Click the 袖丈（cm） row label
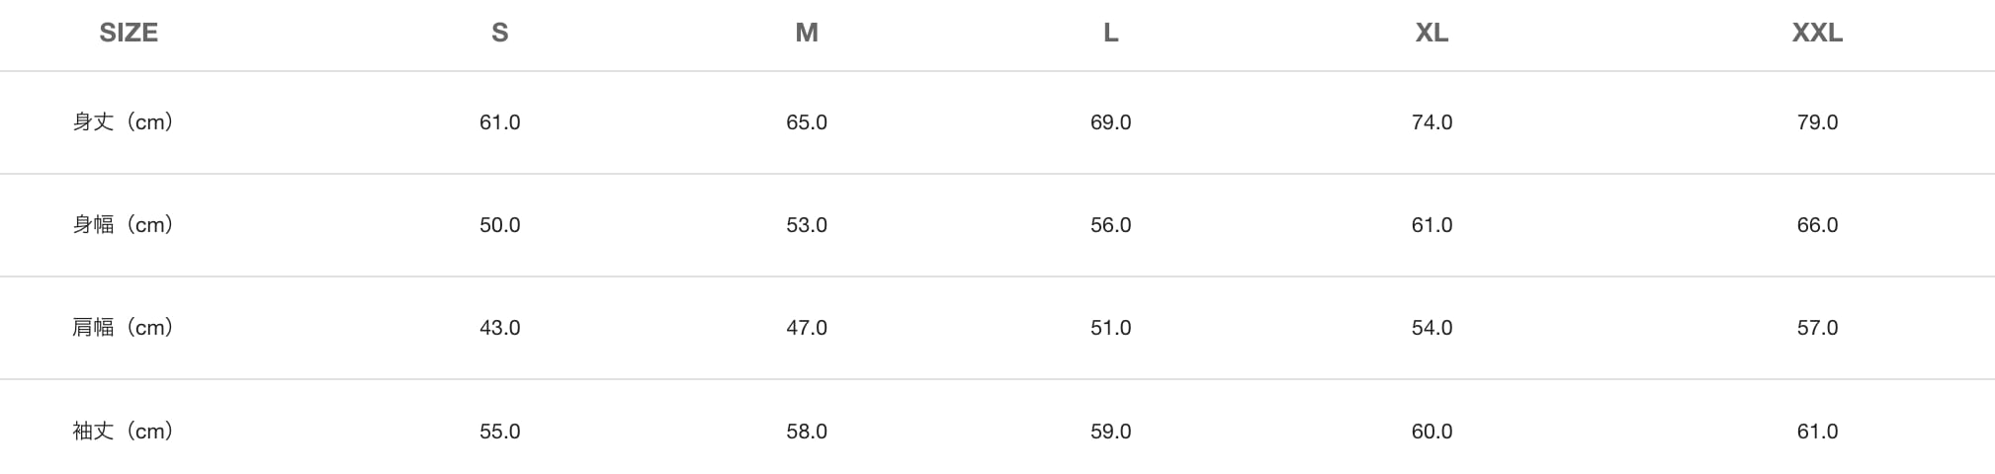 (x=124, y=432)
